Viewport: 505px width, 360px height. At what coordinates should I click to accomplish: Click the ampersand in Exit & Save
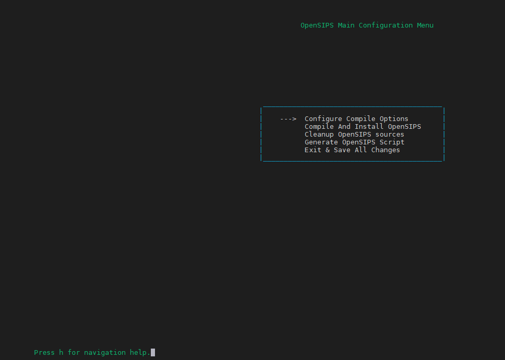click(328, 150)
